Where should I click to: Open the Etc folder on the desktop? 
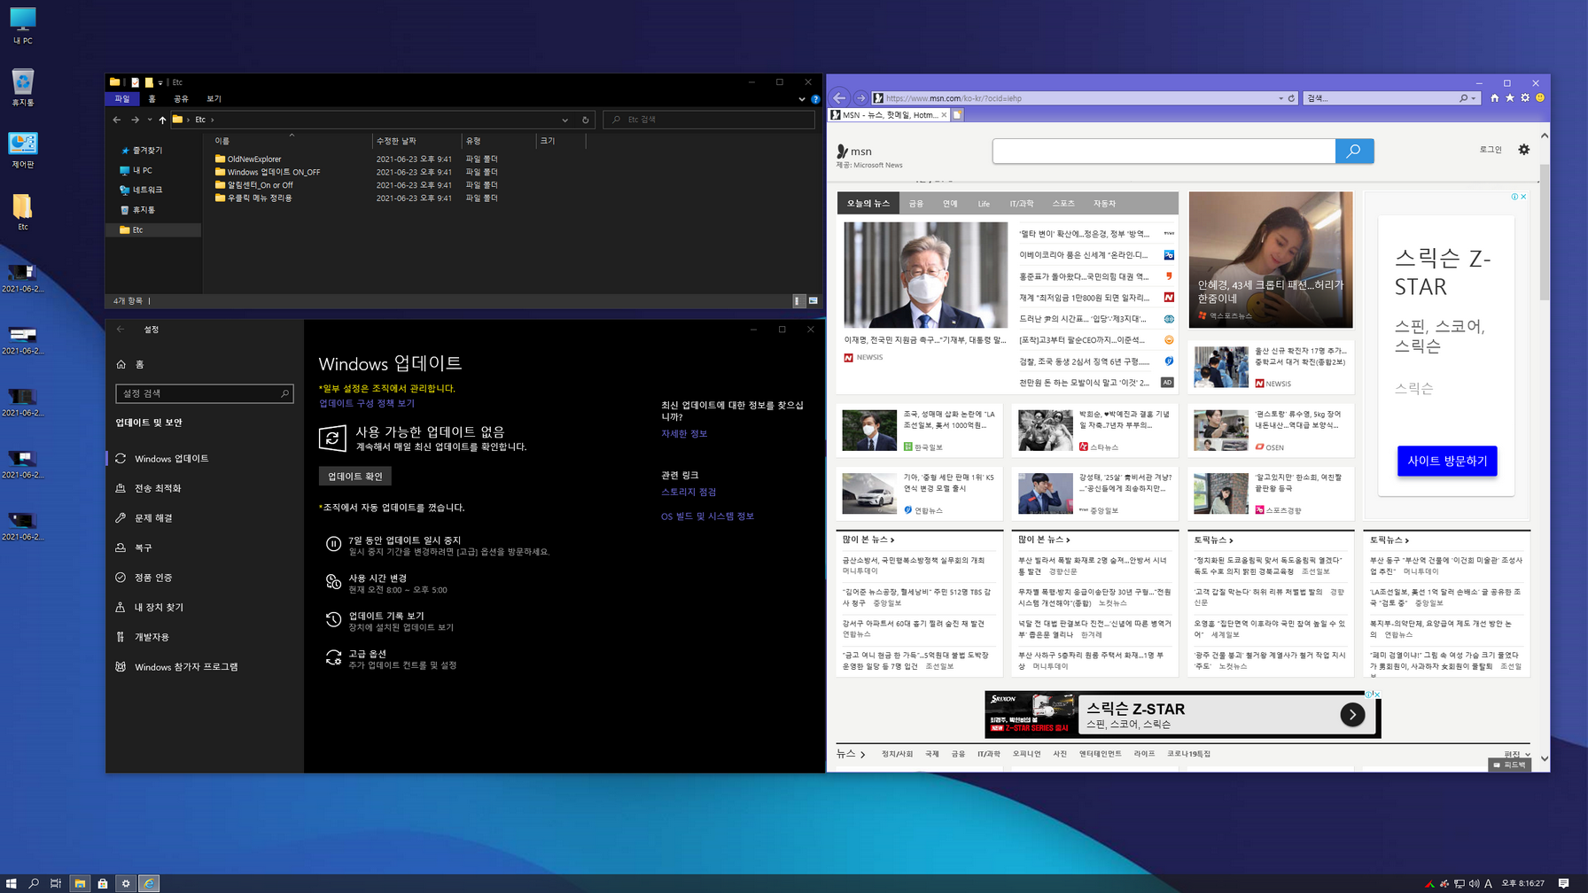click(x=23, y=212)
